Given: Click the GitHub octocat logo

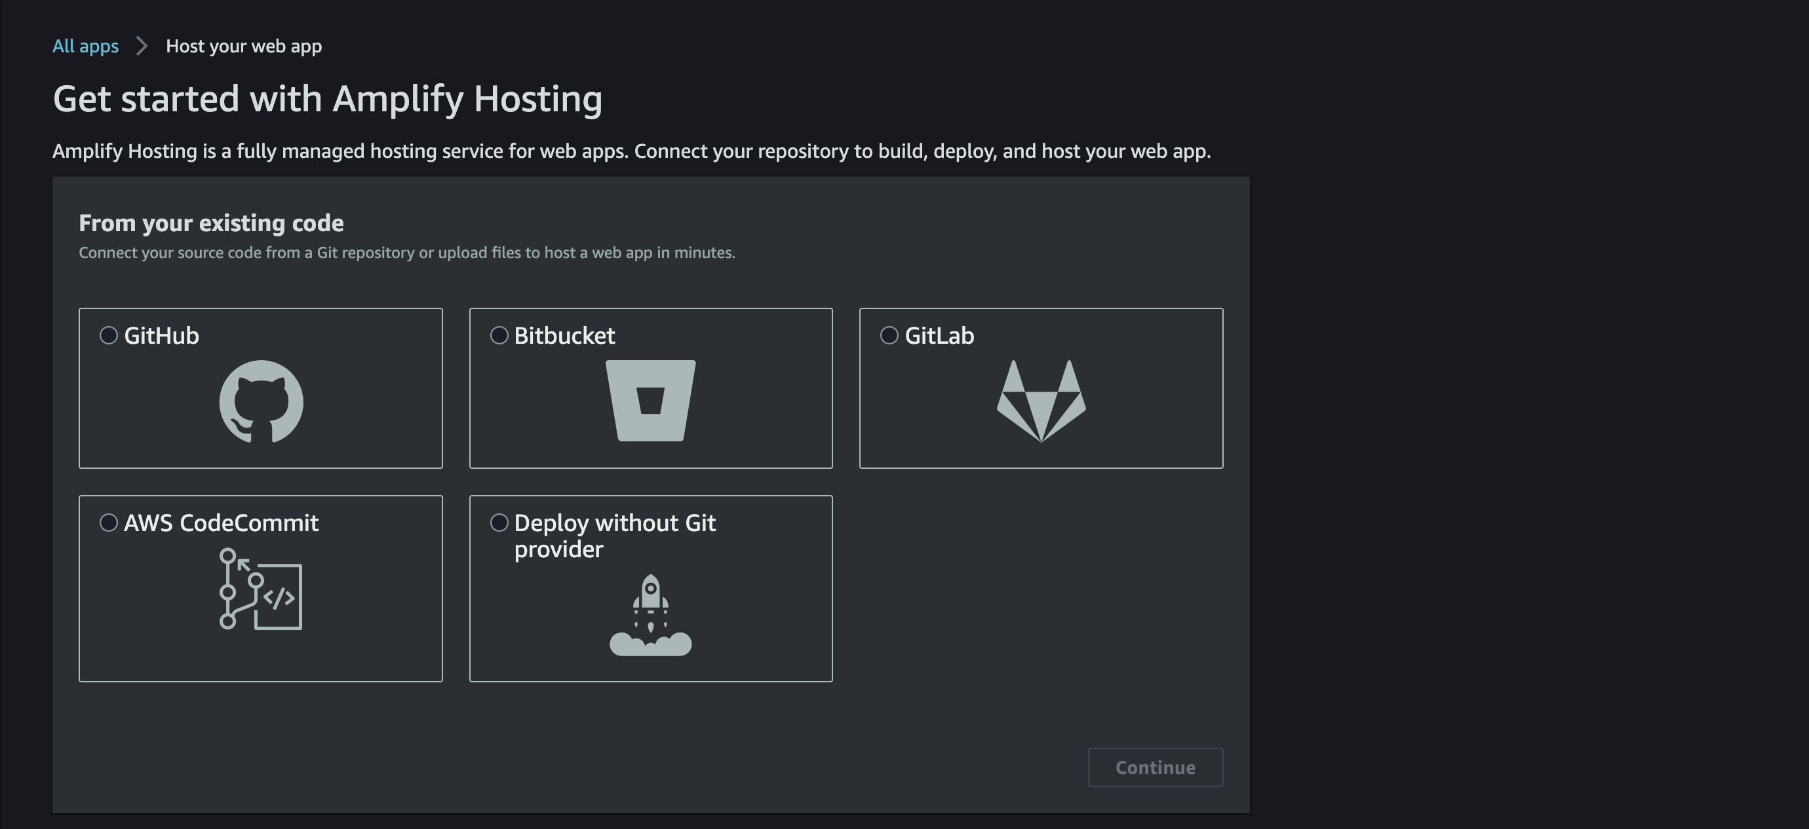Looking at the screenshot, I should click(x=262, y=401).
